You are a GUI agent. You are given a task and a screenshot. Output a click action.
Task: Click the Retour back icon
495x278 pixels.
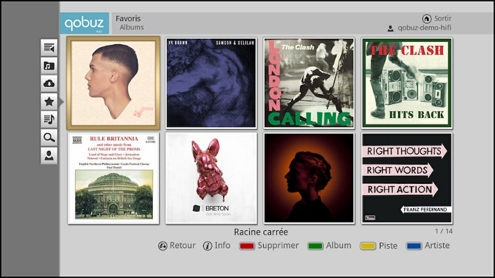point(162,246)
